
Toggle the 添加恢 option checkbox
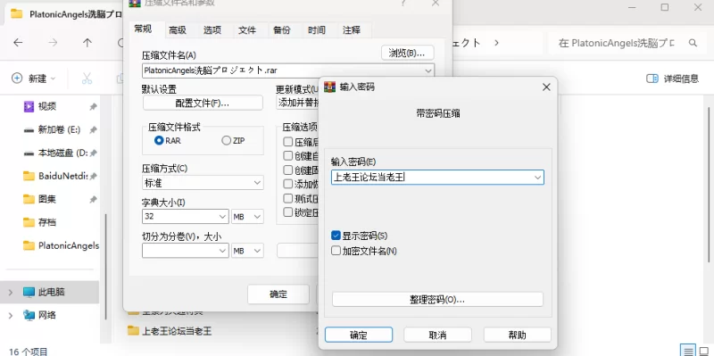pos(287,185)
